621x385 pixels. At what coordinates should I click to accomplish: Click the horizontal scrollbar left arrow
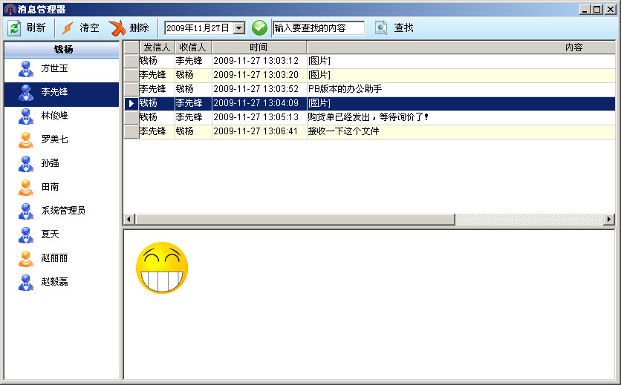129,220
